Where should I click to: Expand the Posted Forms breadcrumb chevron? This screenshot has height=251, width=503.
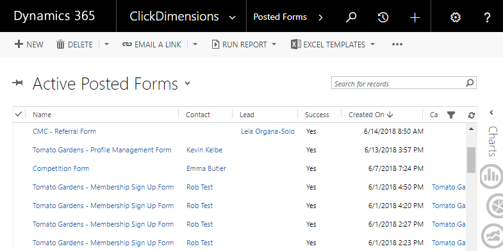(x=320, y=17)
